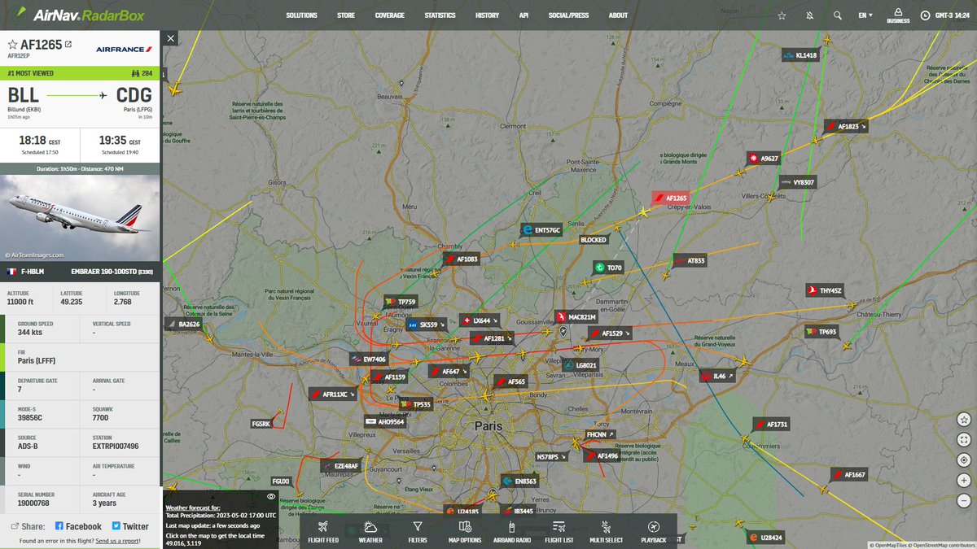The image size is (977, 549).
Task: Open AF1265 external link icon
Action: coord(68,44)
